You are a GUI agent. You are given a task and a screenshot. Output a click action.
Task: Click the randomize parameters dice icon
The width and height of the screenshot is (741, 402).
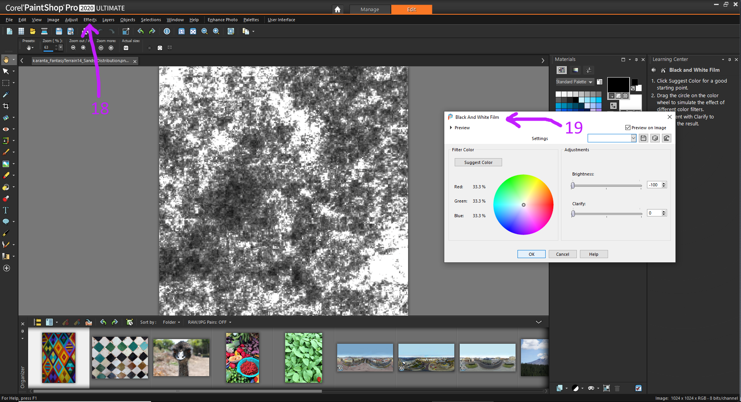tap(655, 138)
